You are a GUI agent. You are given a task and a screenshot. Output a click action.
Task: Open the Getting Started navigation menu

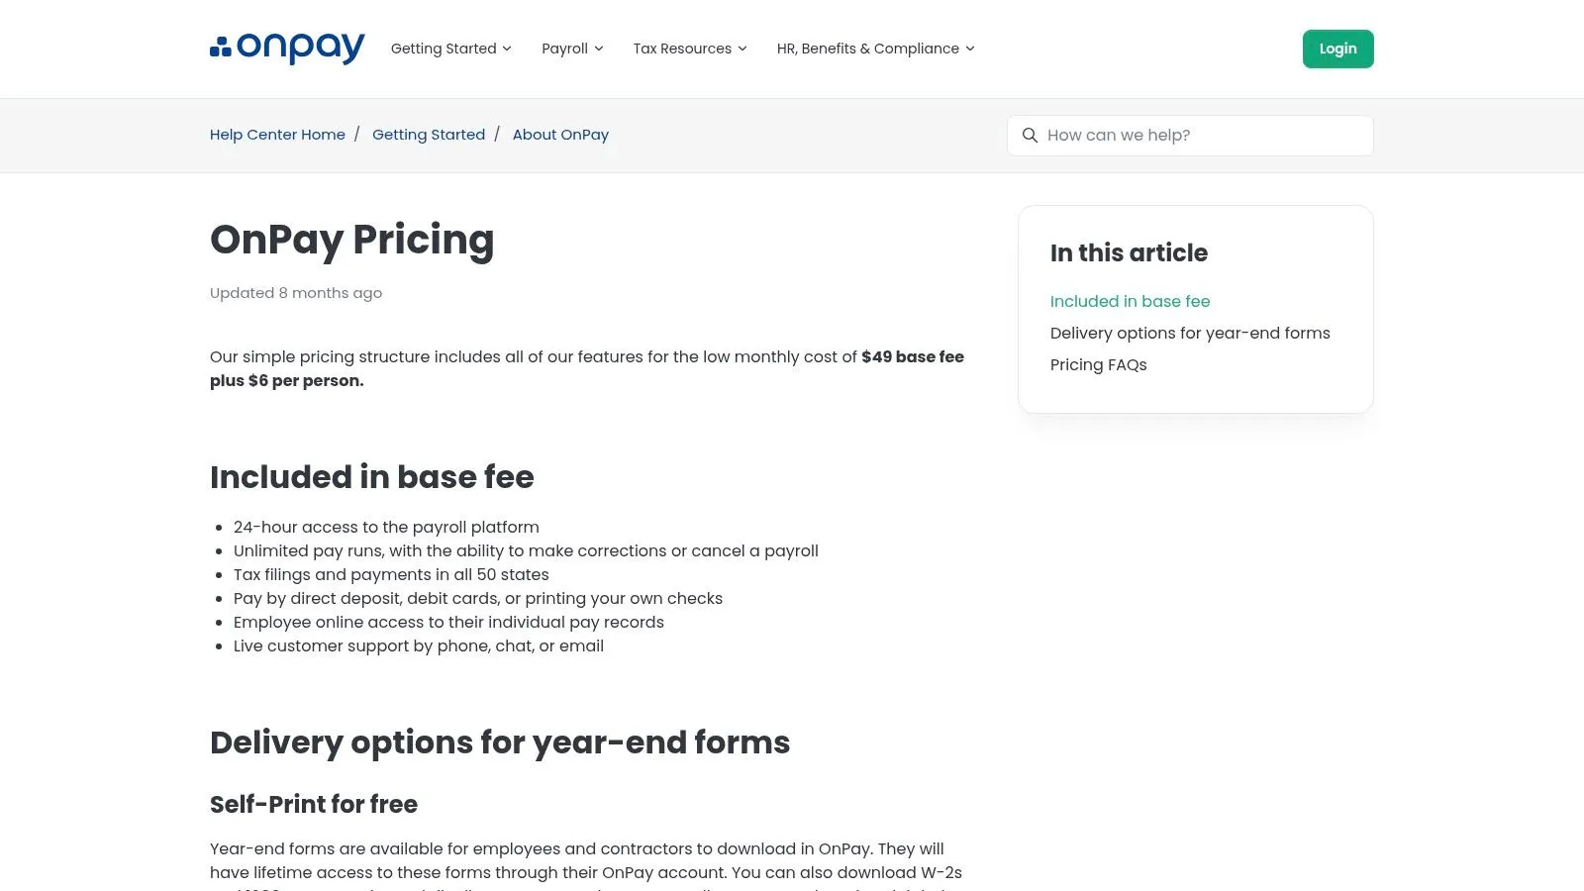point(443,49)
